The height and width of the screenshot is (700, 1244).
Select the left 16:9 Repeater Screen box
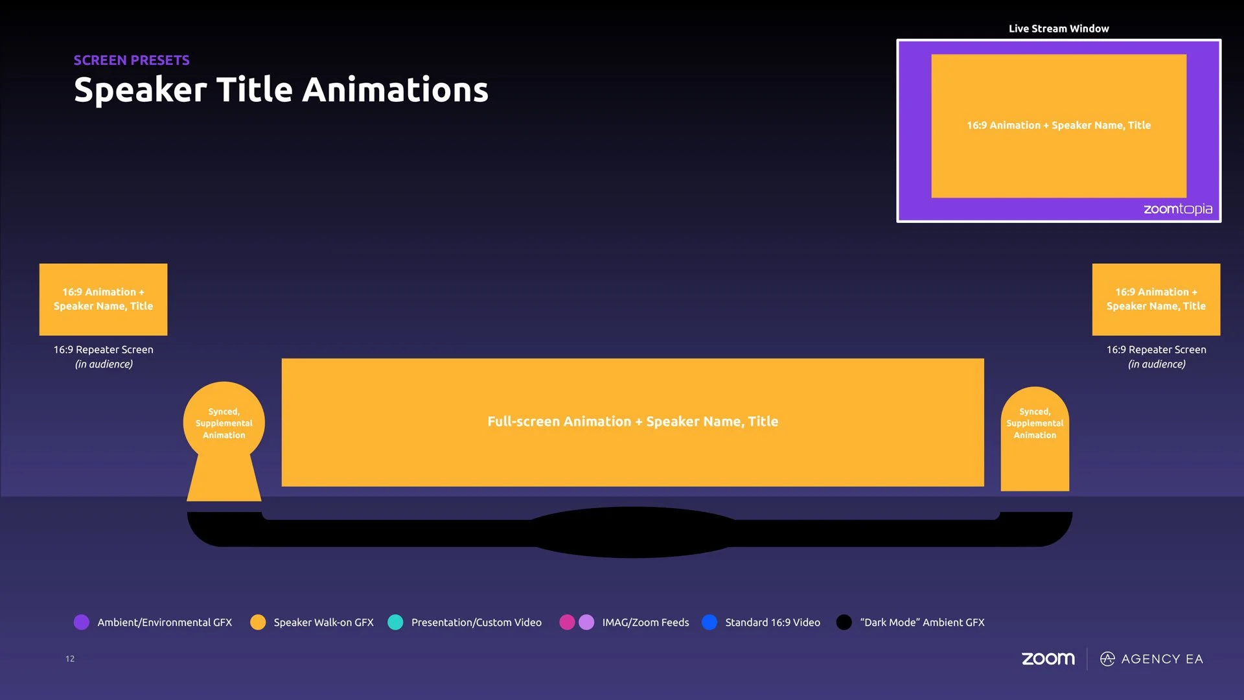point(103,299)
